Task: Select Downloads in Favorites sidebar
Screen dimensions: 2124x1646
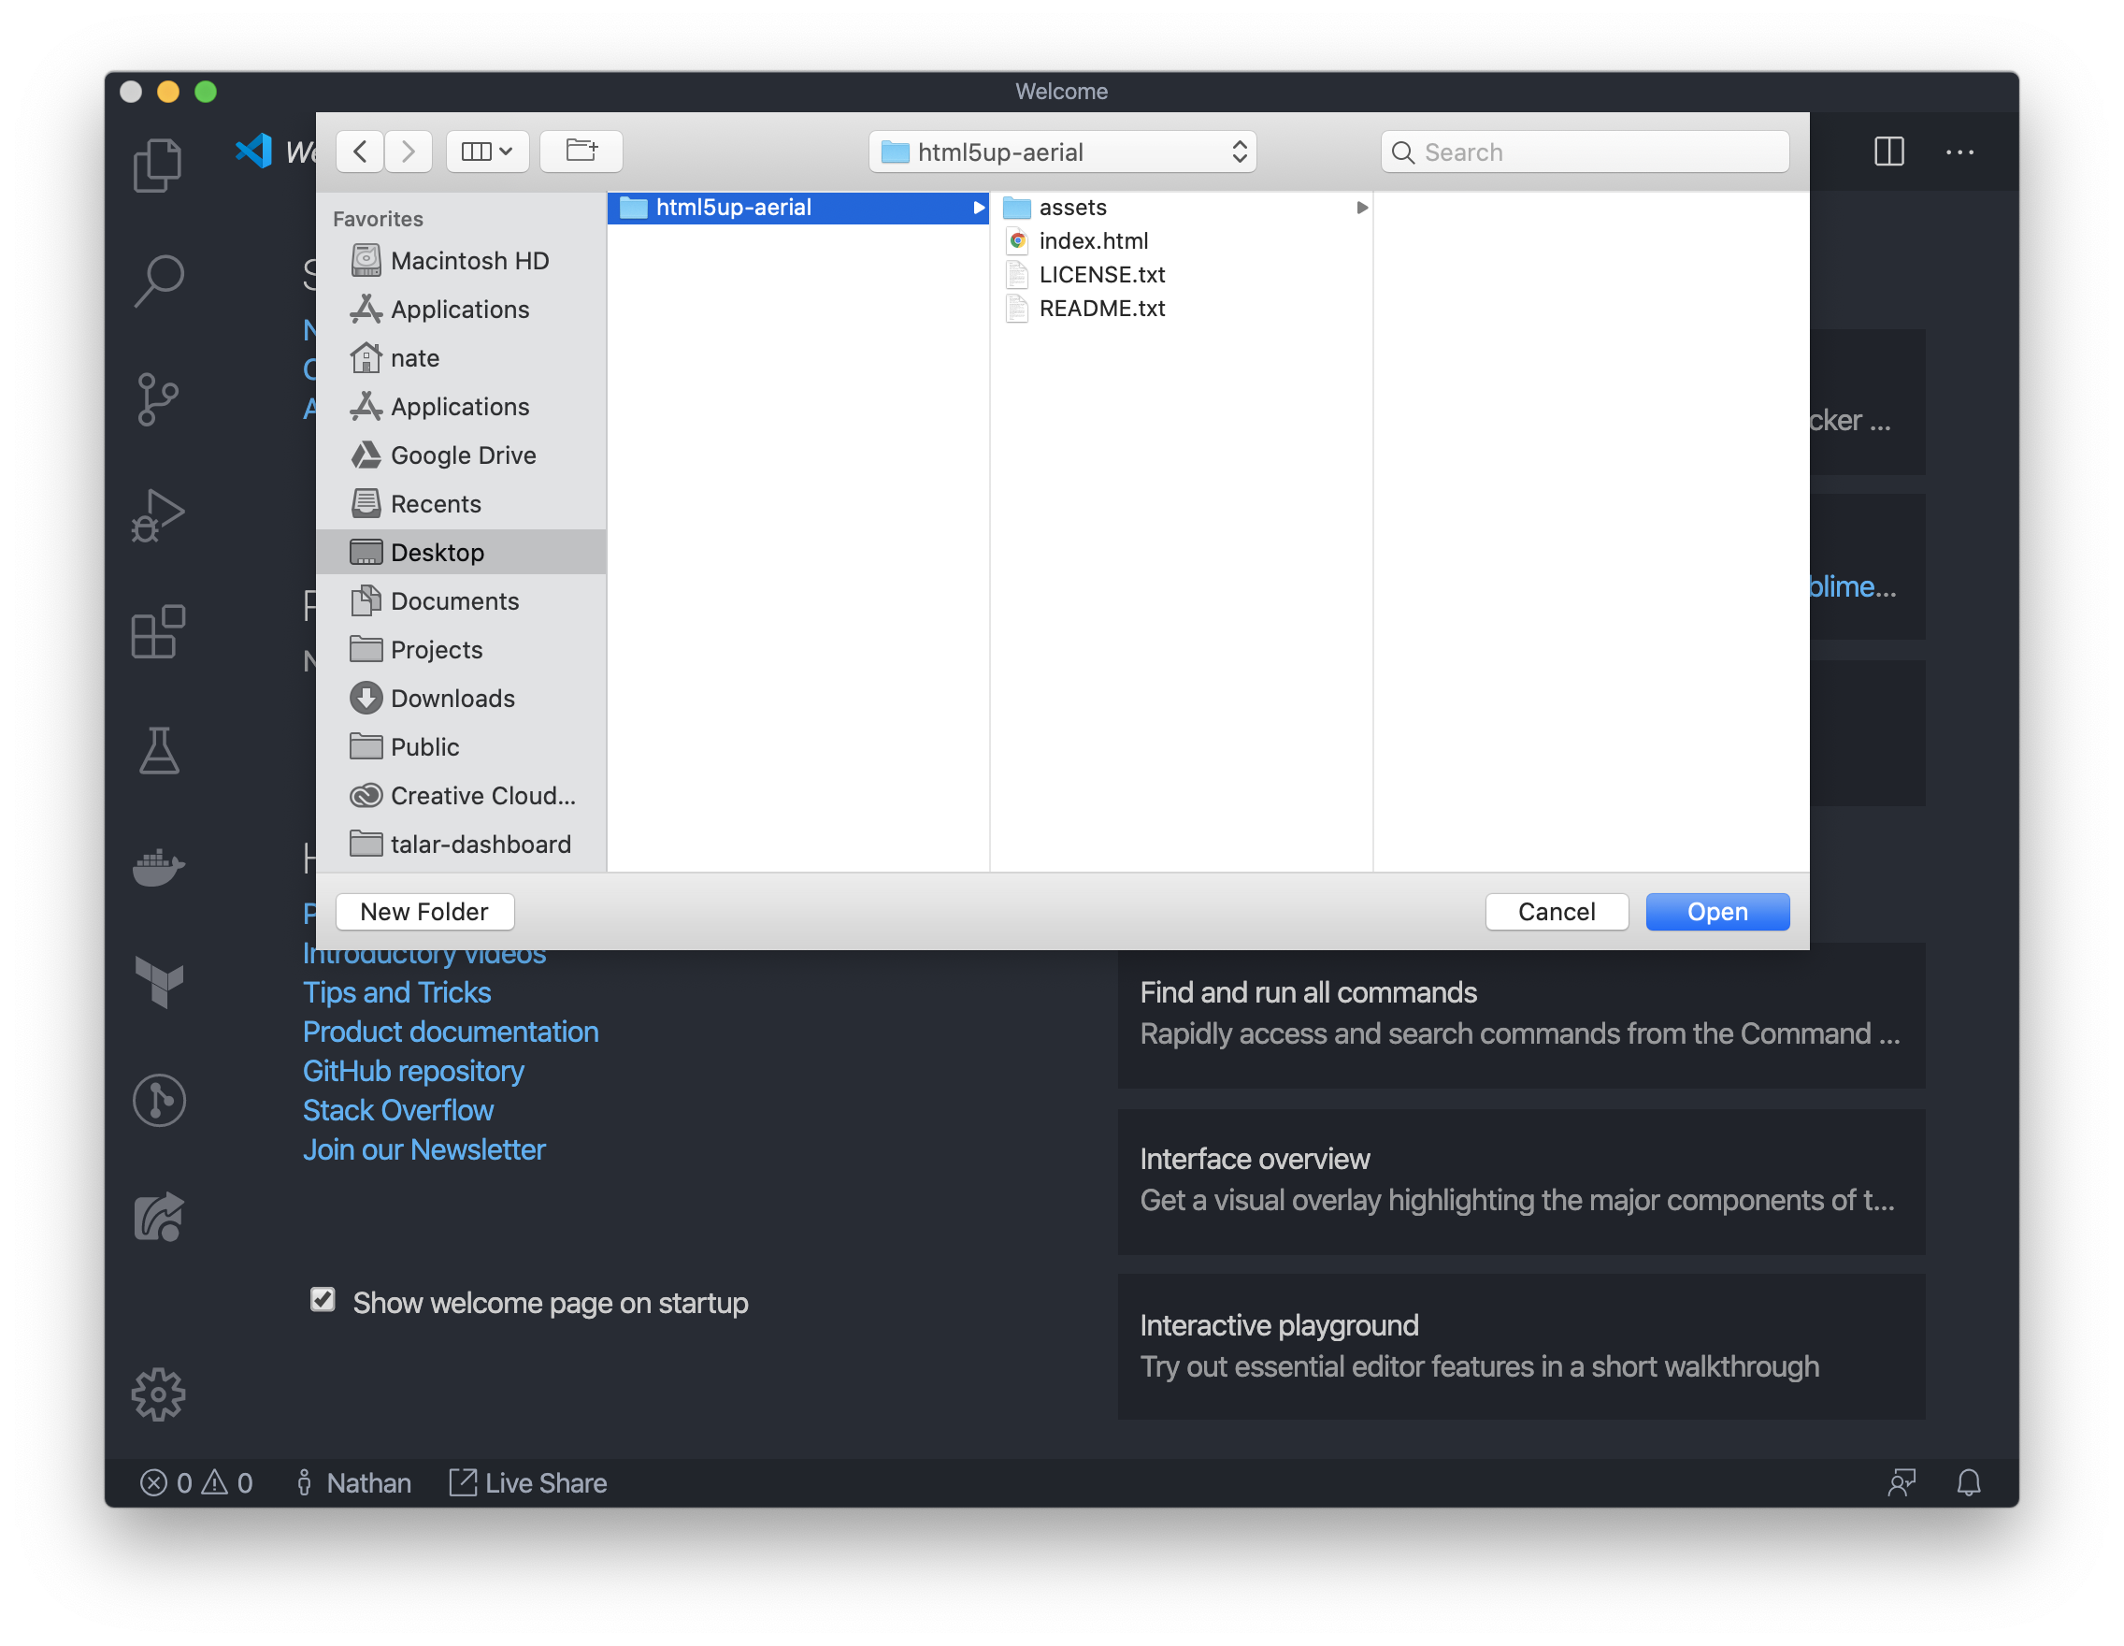Action: tap(452, 699)
